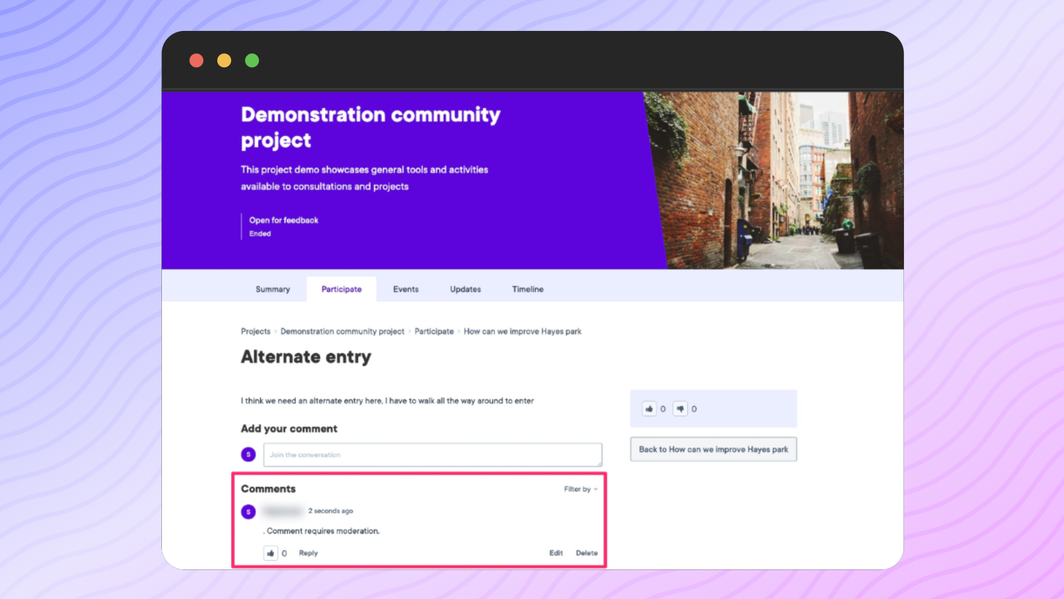Switch to the Summary tab
Viewport: 1064px width, 599px height.
click(272, 289)
